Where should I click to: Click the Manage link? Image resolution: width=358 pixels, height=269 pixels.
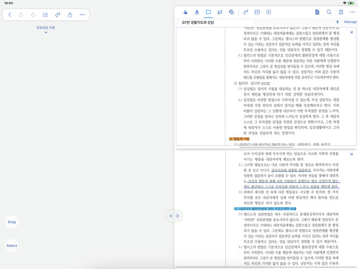[x=350, y=22]
